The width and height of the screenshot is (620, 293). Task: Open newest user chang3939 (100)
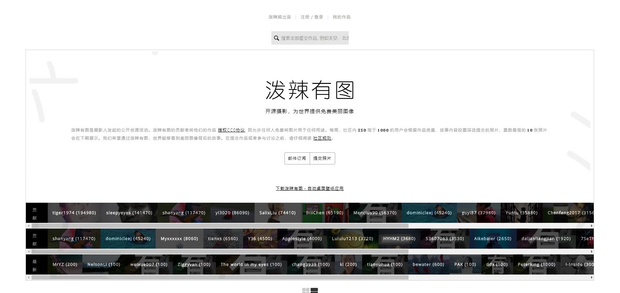point(311,264)
